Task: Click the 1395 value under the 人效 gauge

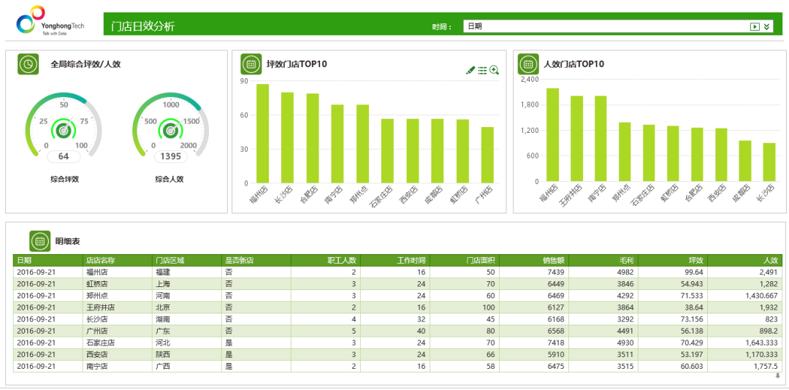Action: click(170, 156)
